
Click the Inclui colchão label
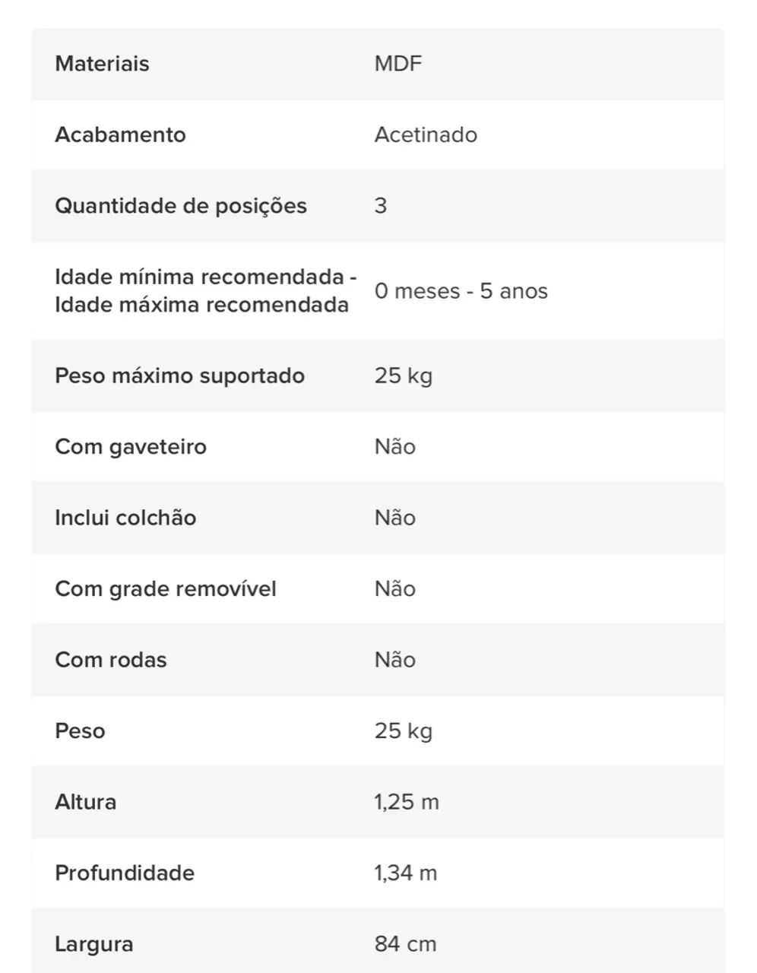[x=125, y=518]
